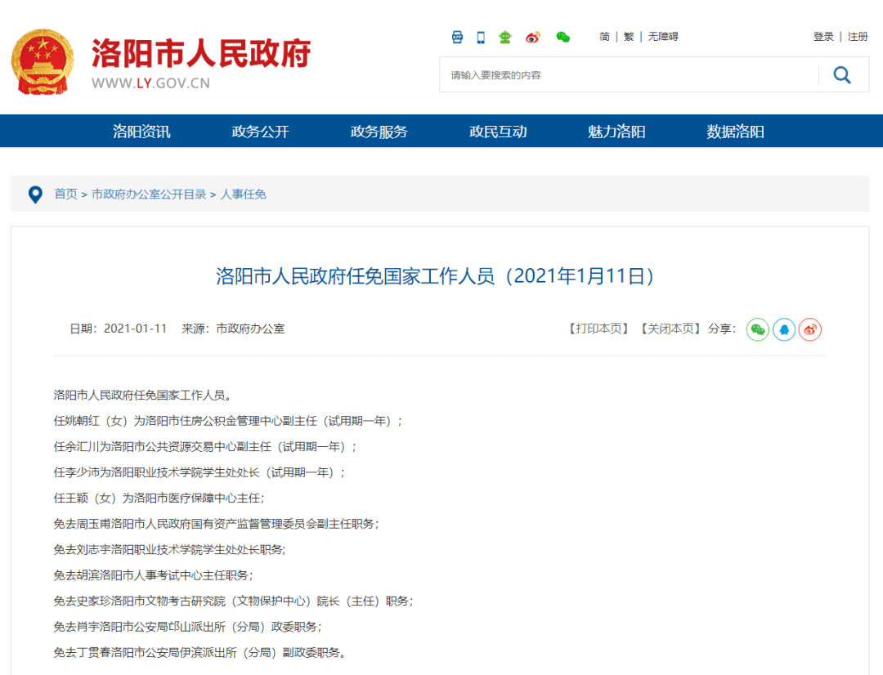Open the mobile phone version icon
Viewport: 883px width, 675px height.
(x=481, y=37)
